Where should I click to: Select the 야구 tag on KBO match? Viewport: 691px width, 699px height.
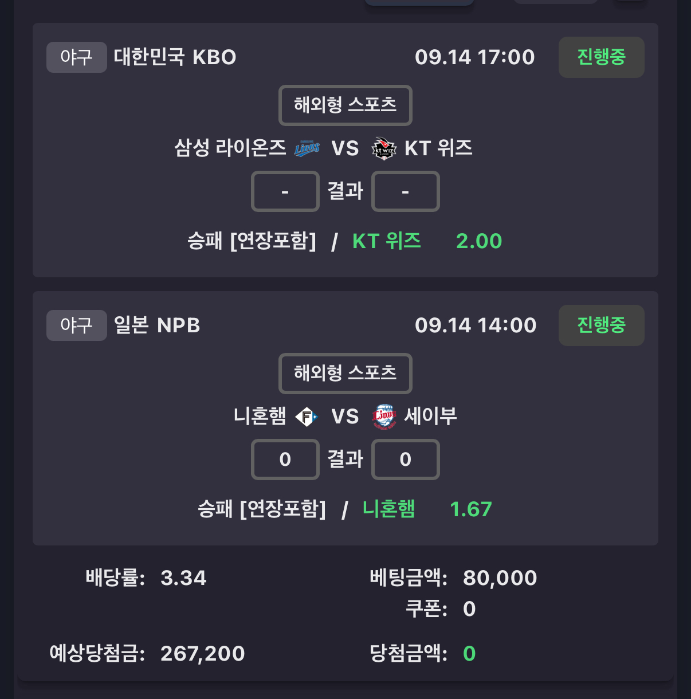click(76, 57)
